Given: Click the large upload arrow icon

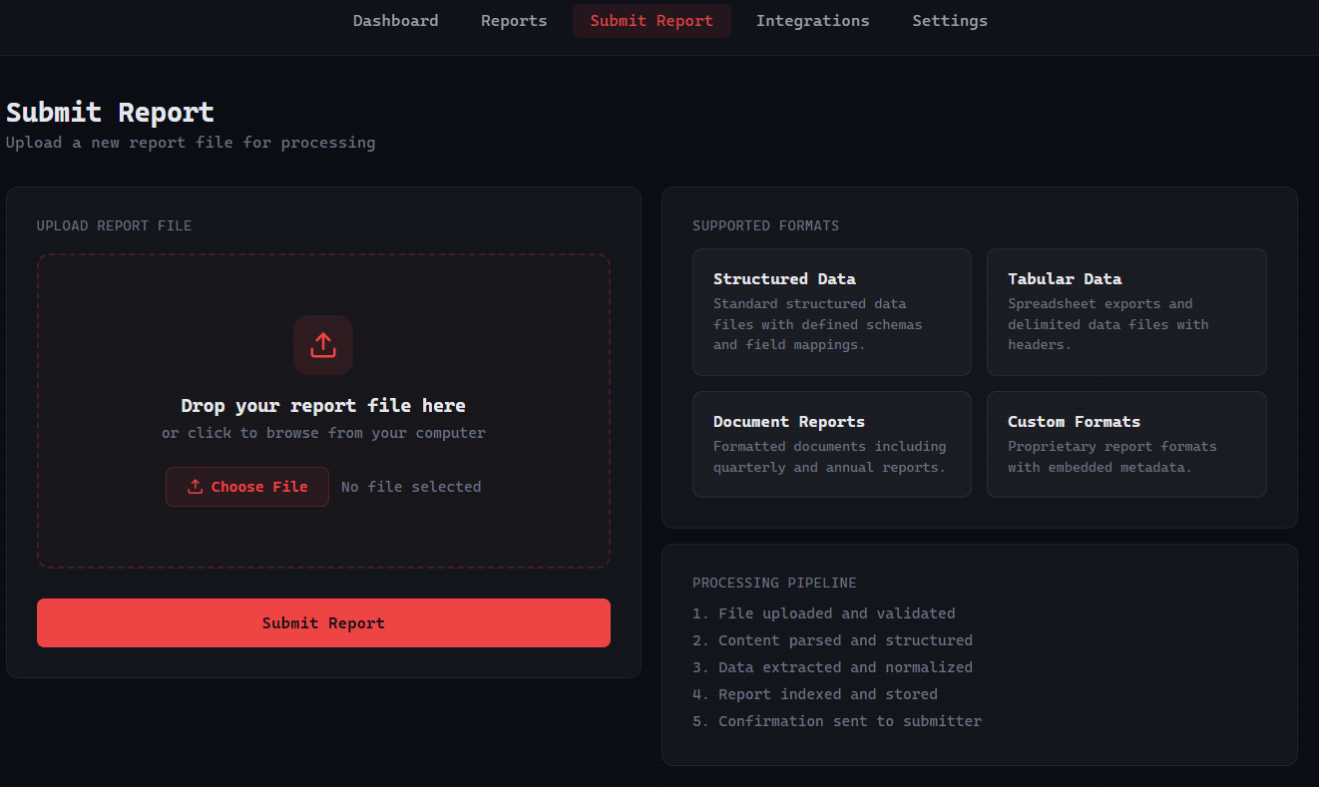Looking at the screenshot, I should (323, 345).
